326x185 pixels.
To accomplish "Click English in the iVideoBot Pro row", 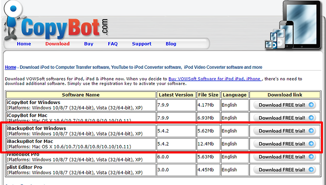I will click(x=229, y=157).
